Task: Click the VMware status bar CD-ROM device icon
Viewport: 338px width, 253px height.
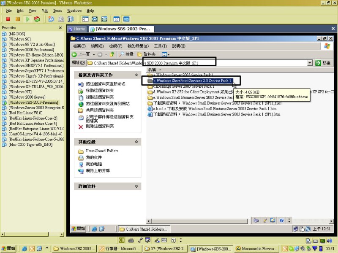Action: pos(308,241)
